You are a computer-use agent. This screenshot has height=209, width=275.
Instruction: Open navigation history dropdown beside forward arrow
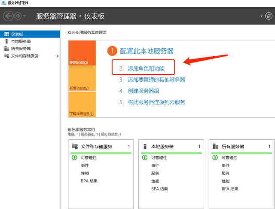[24, 16]
